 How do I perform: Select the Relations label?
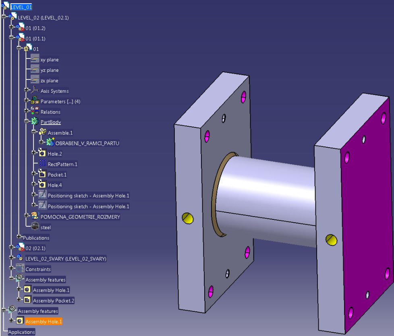[x=50, y=112]
